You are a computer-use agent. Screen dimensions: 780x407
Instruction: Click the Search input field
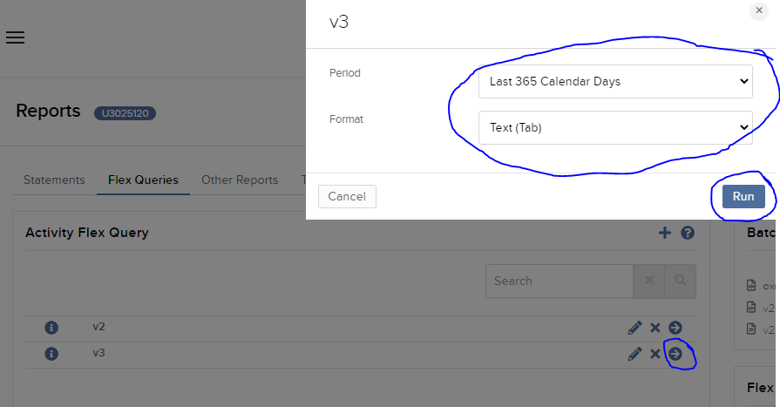coord(559,281)
